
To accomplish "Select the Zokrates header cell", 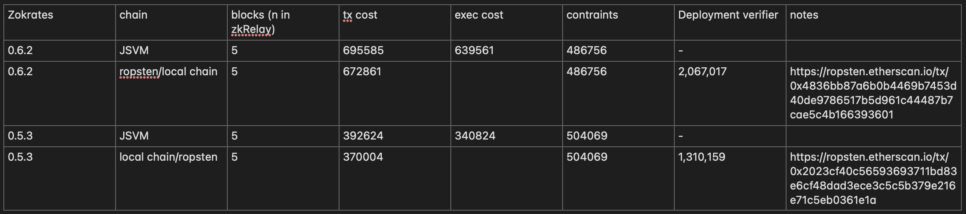I will (60, 22).
